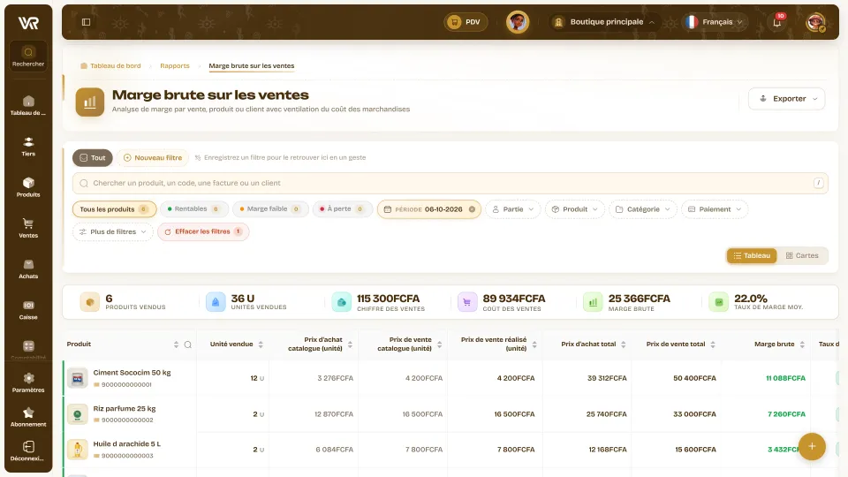Image resolution: width=848 pixels, height=477 pixels.
Task: Go to Tableau de bord sidebar item
Action: coord(28,105)
